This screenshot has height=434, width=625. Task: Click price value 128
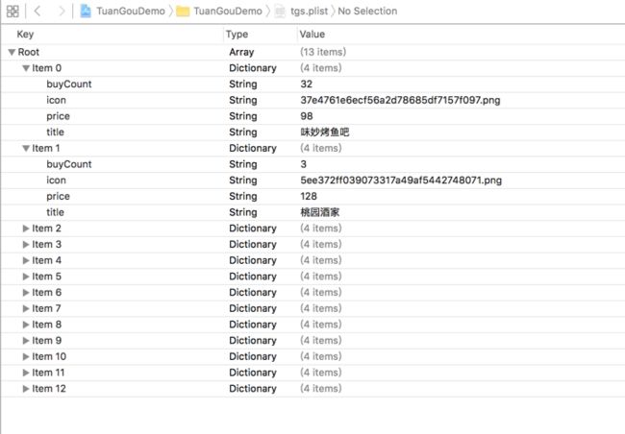pos(309,196)
